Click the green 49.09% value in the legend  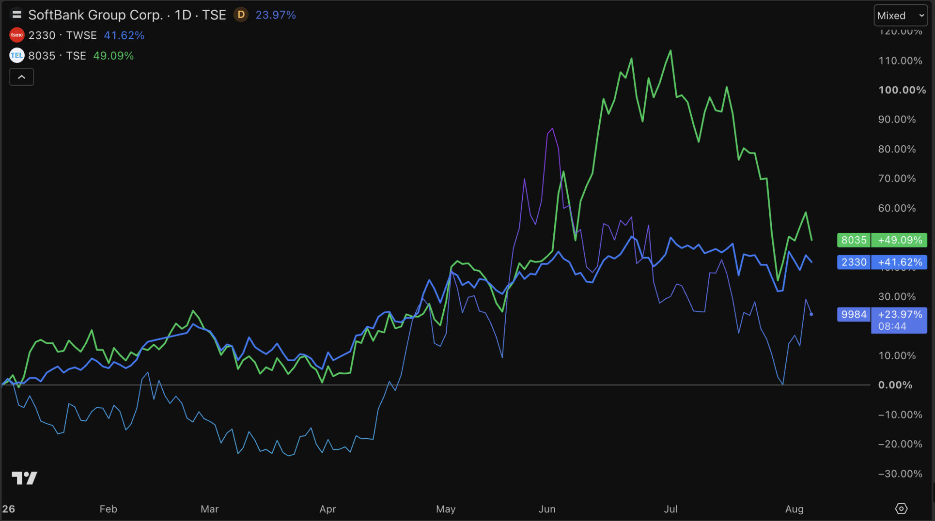[113, 56]
